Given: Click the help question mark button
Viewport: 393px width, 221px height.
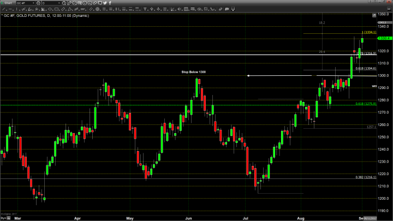Looking at the screenshot, I should click(370, 2).
